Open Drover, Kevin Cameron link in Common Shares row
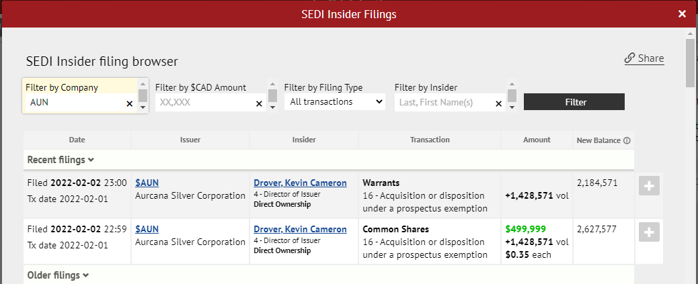The height and width of the screenshot is (284, 698). [300, 229]
